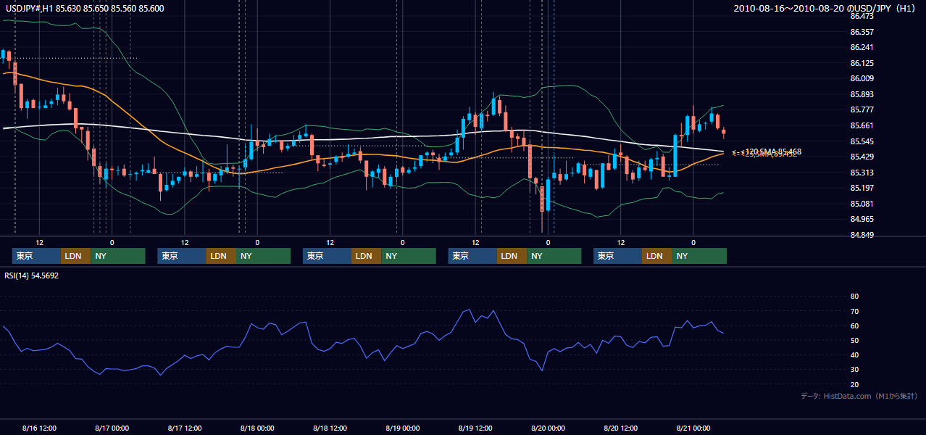Select the 85.081 price axis label

[x=862, y=204]
